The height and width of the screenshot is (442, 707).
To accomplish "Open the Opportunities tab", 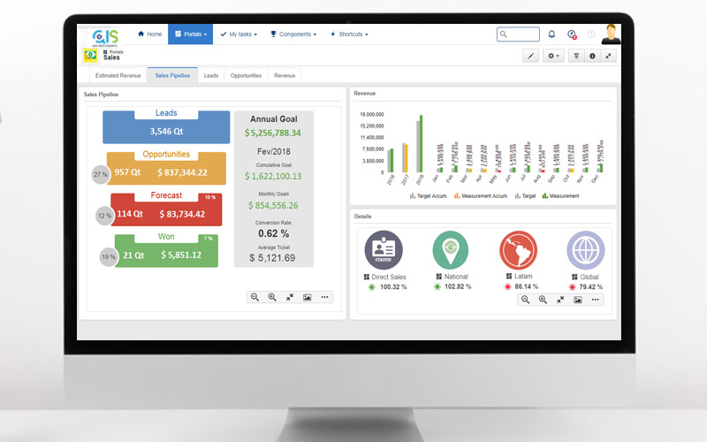I will [246, 76].
